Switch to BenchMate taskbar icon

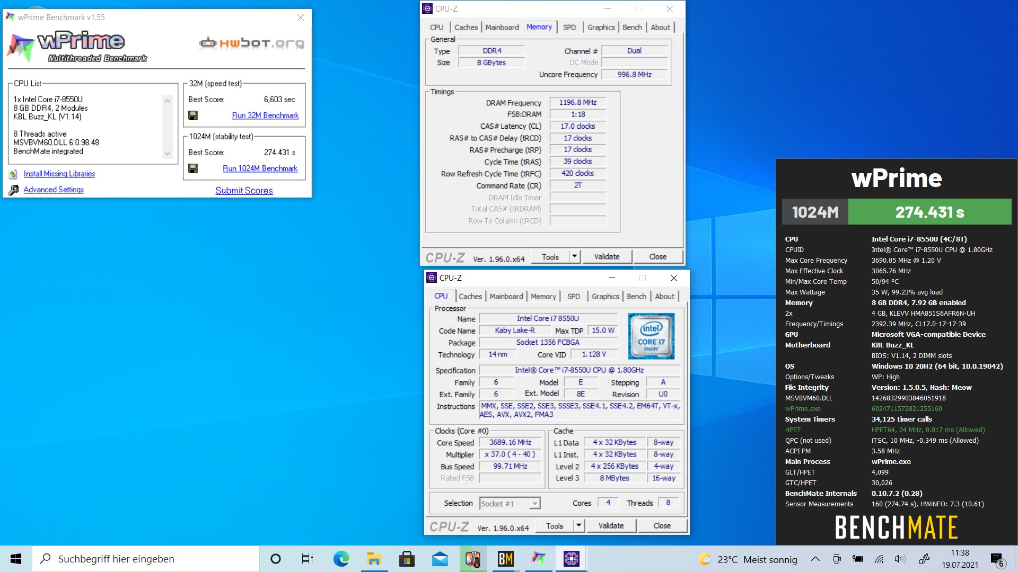tap(505, 559)
